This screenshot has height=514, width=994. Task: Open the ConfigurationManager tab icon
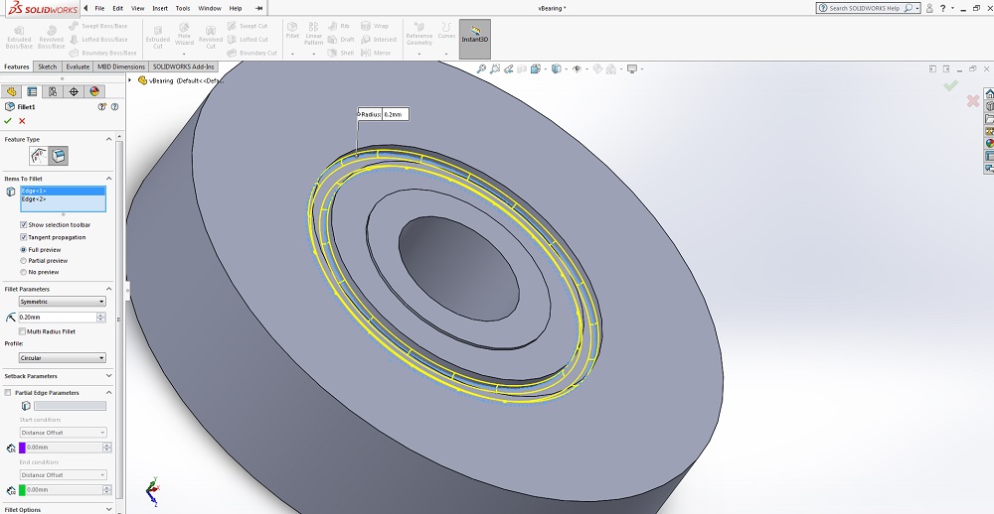[x=53, y=91]
